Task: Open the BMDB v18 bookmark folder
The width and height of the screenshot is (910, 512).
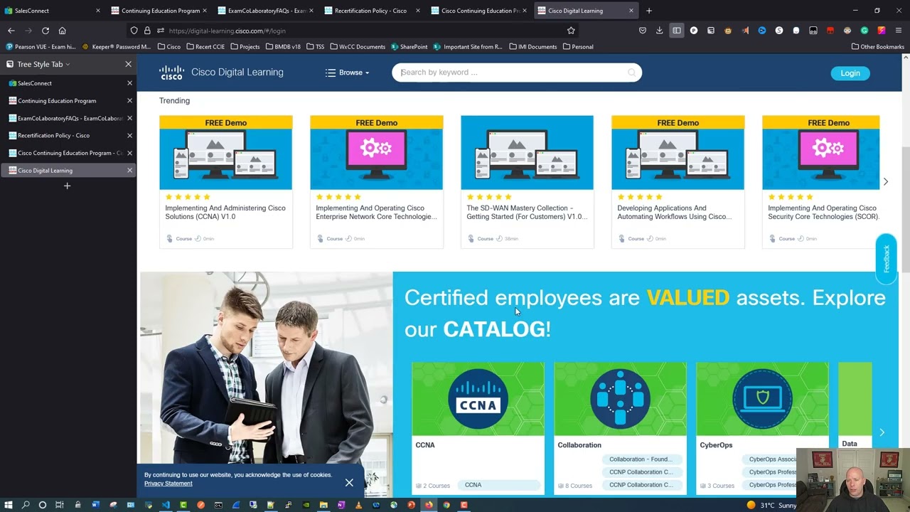Action: [283, 47]
